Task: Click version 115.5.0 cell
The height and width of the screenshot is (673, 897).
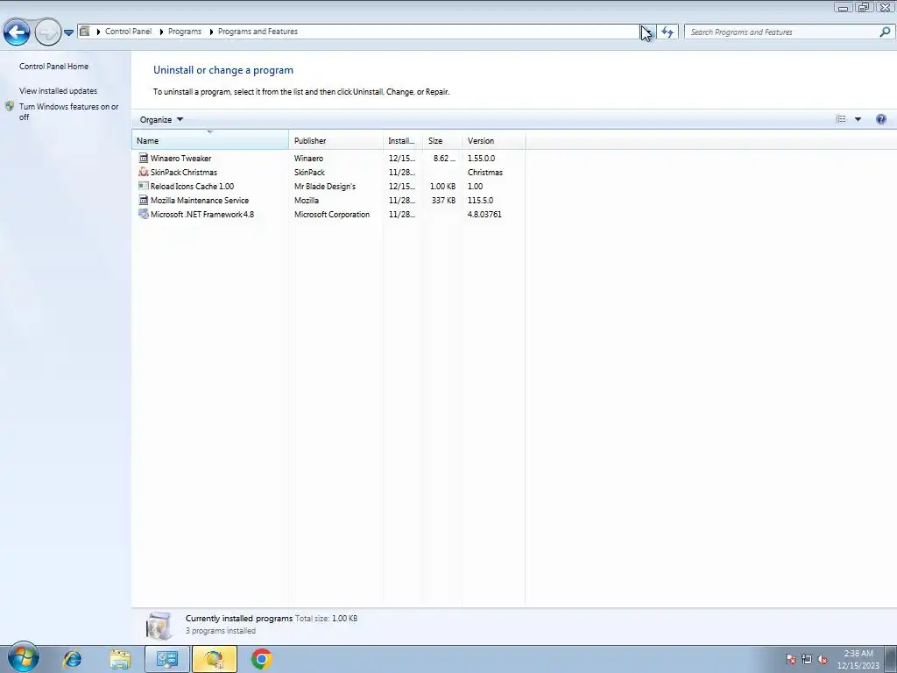Action: [481, 201]
